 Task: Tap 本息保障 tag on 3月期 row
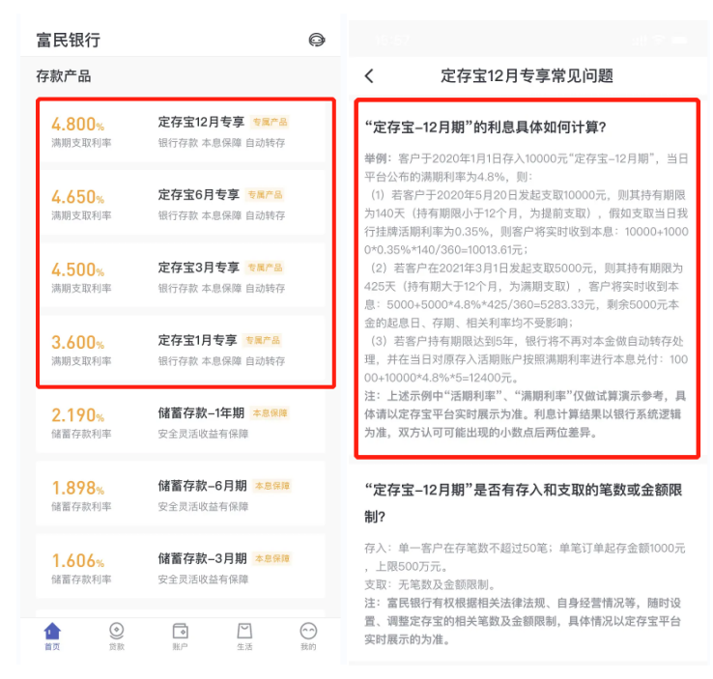pos(272,558)
